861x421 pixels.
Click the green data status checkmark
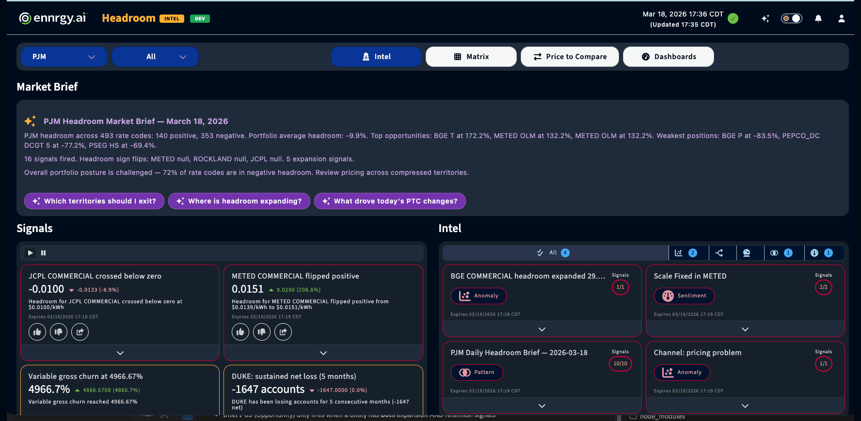coord(733,19)
